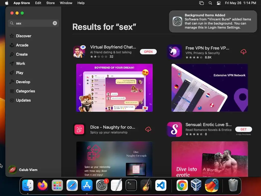The height and width of the screenshot is (196, 261).
Task: Click the Sensual app icon
Action: click(x=174, y=129)
